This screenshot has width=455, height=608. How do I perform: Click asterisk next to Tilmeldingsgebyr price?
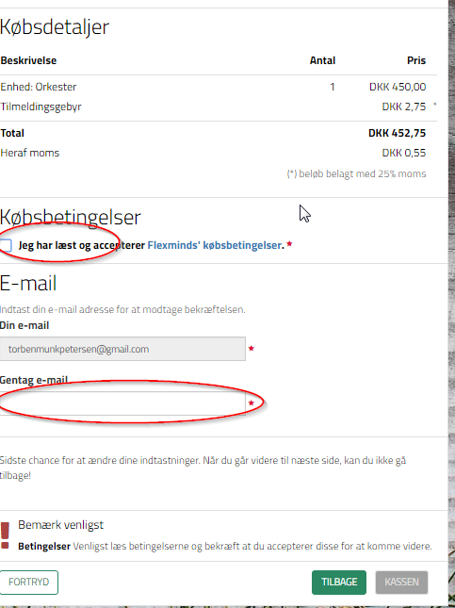click(x=434, y=105)
